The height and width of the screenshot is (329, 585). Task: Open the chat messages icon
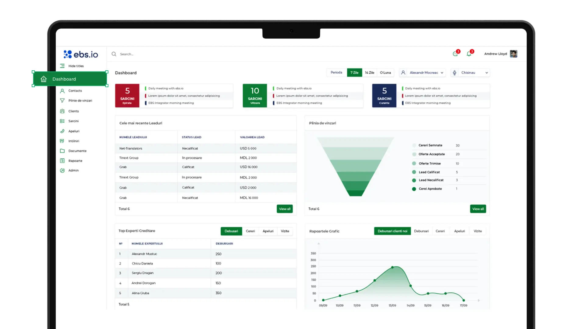(x=455, y=54)
